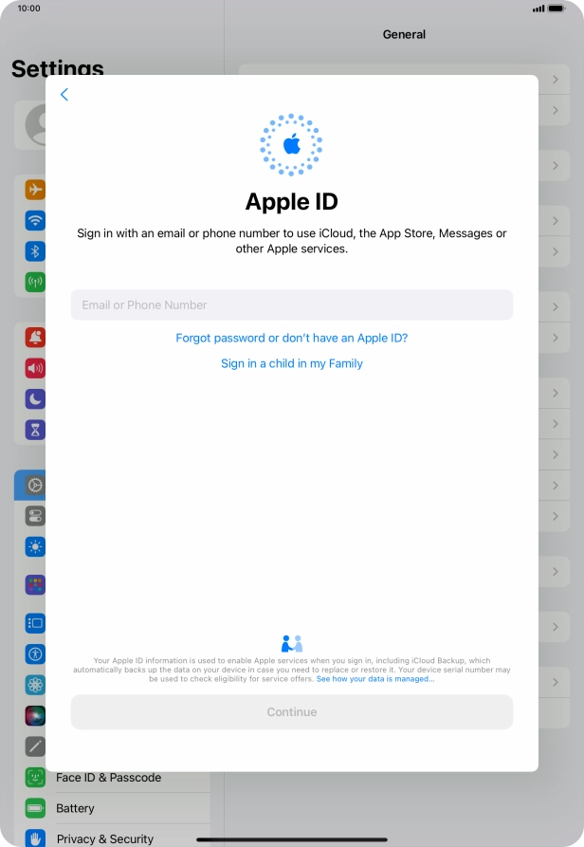584x847 pixels.
Task: Tap the battery indicator in status bar
Action: (557, 9)
